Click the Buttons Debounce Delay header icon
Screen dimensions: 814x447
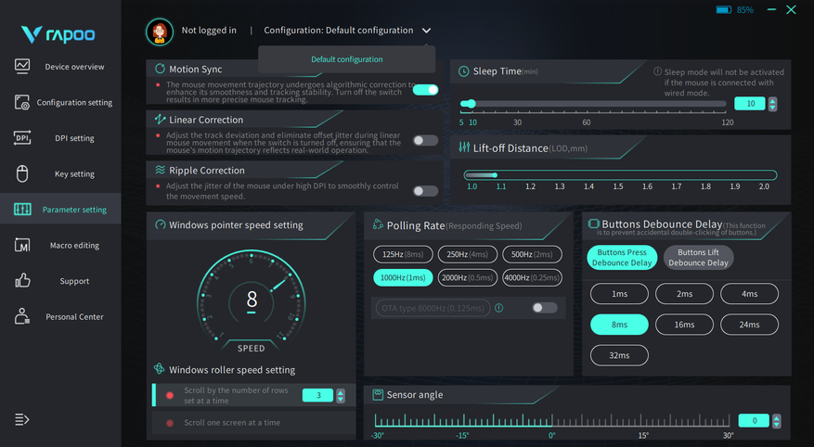tap(593, 223)
